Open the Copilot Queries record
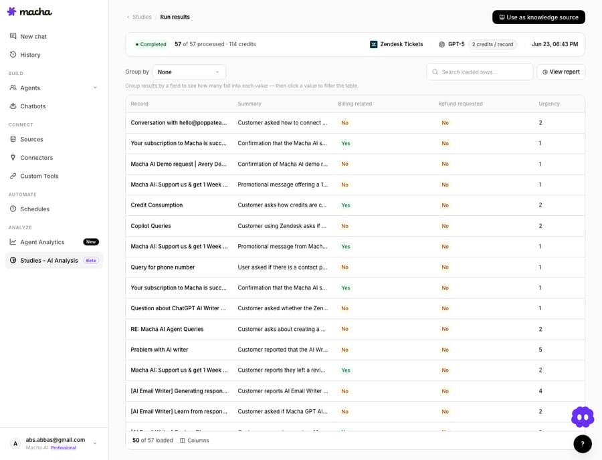Image resolution: width=602 pixels, height=460 pixels. pos(151,226)
